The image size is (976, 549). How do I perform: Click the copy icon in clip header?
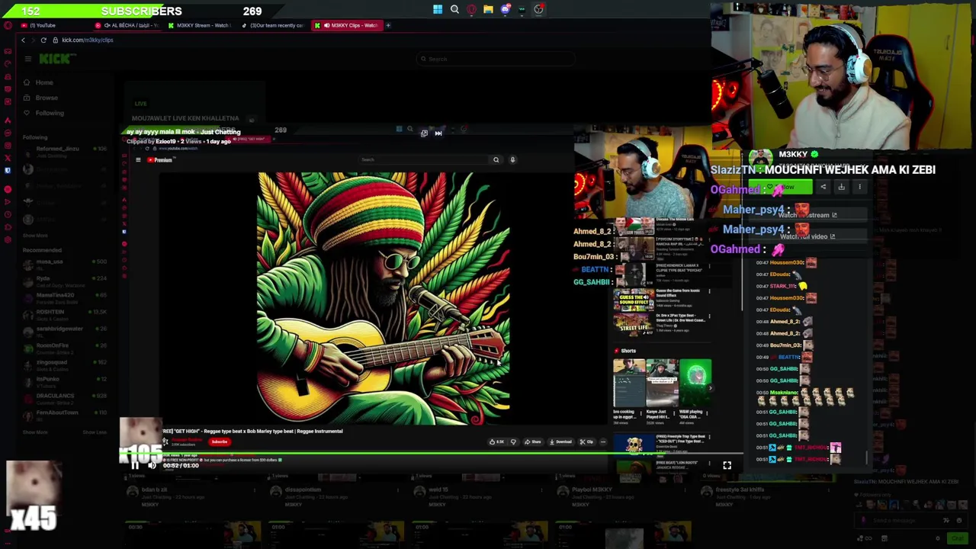click(424, 133)
